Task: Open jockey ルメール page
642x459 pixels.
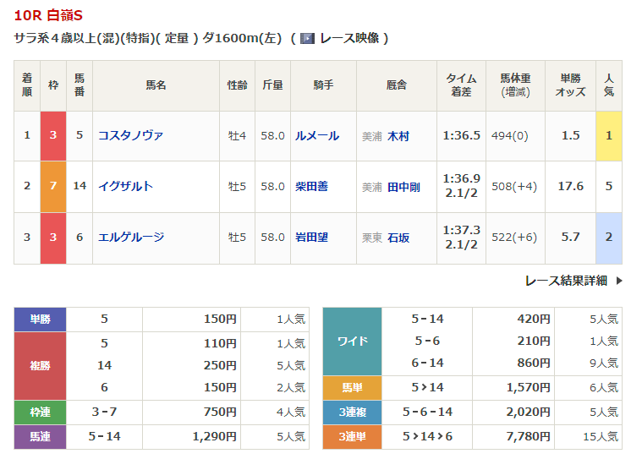Action: (316, 135)
